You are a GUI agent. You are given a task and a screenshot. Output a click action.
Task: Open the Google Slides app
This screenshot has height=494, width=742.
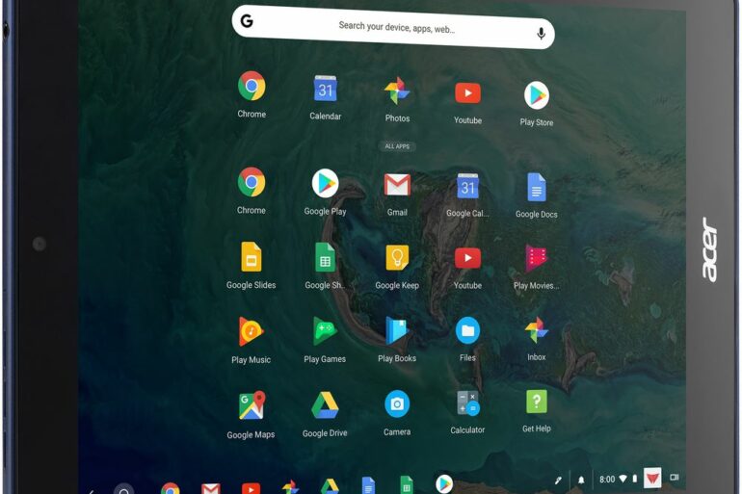pos(252,257)
